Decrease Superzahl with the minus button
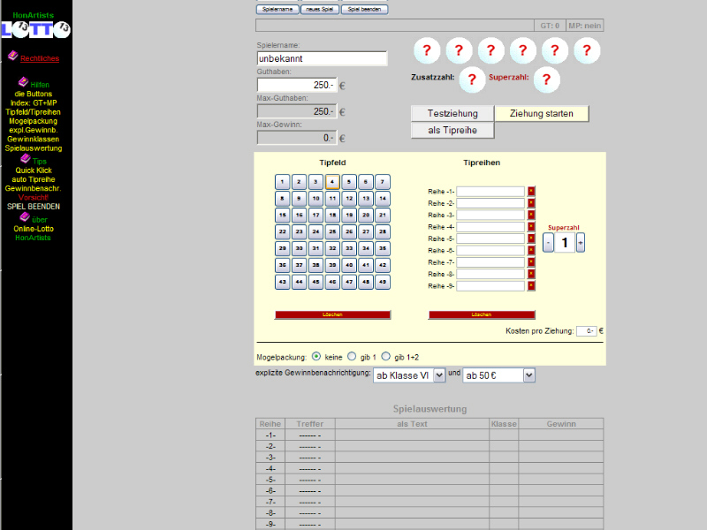 [x=548, y=243]
